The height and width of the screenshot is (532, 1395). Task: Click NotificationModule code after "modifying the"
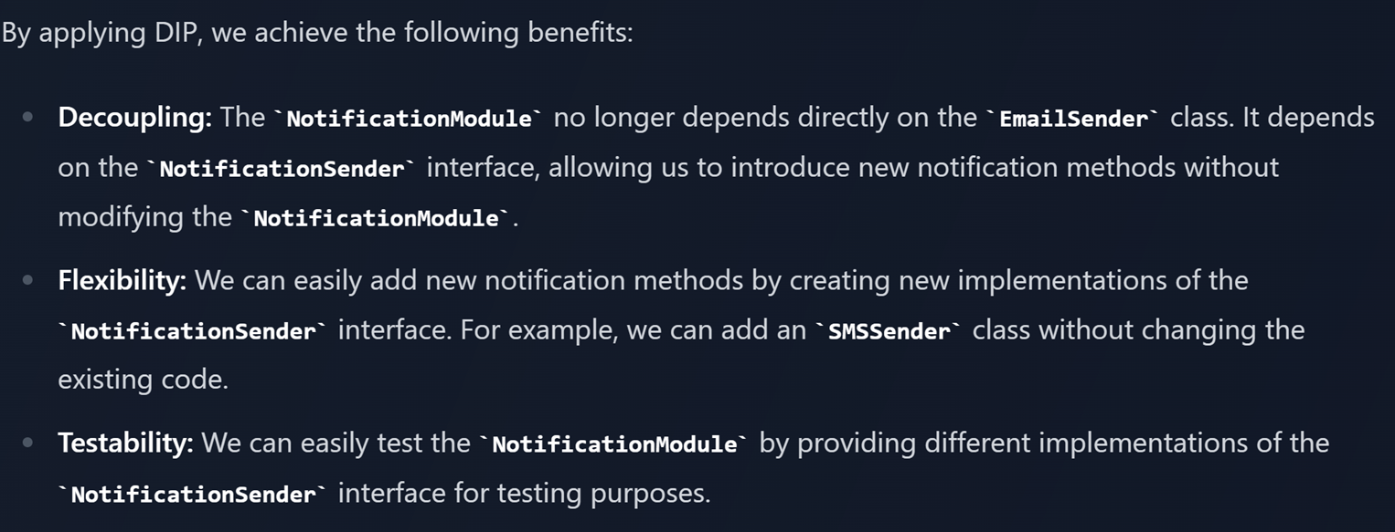[x=376, y=219]
